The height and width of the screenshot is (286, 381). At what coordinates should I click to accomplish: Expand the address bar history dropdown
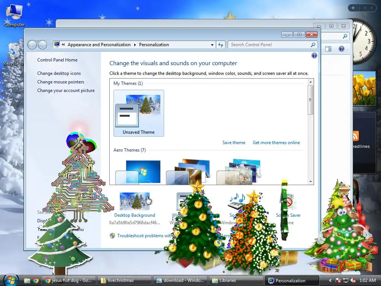pyautogui.click(x=212, y=45)
